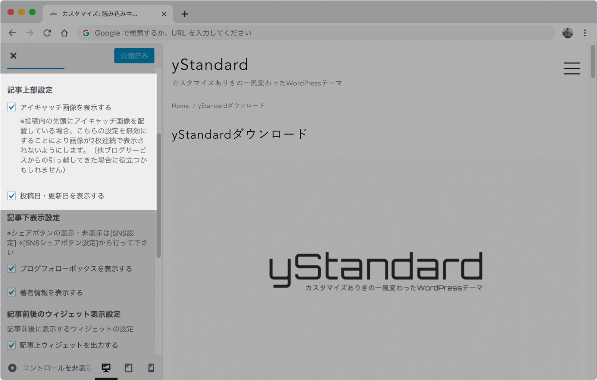Close the customizer with the X icon
This screenshot has width=597, height=380.
pos(13,56)
